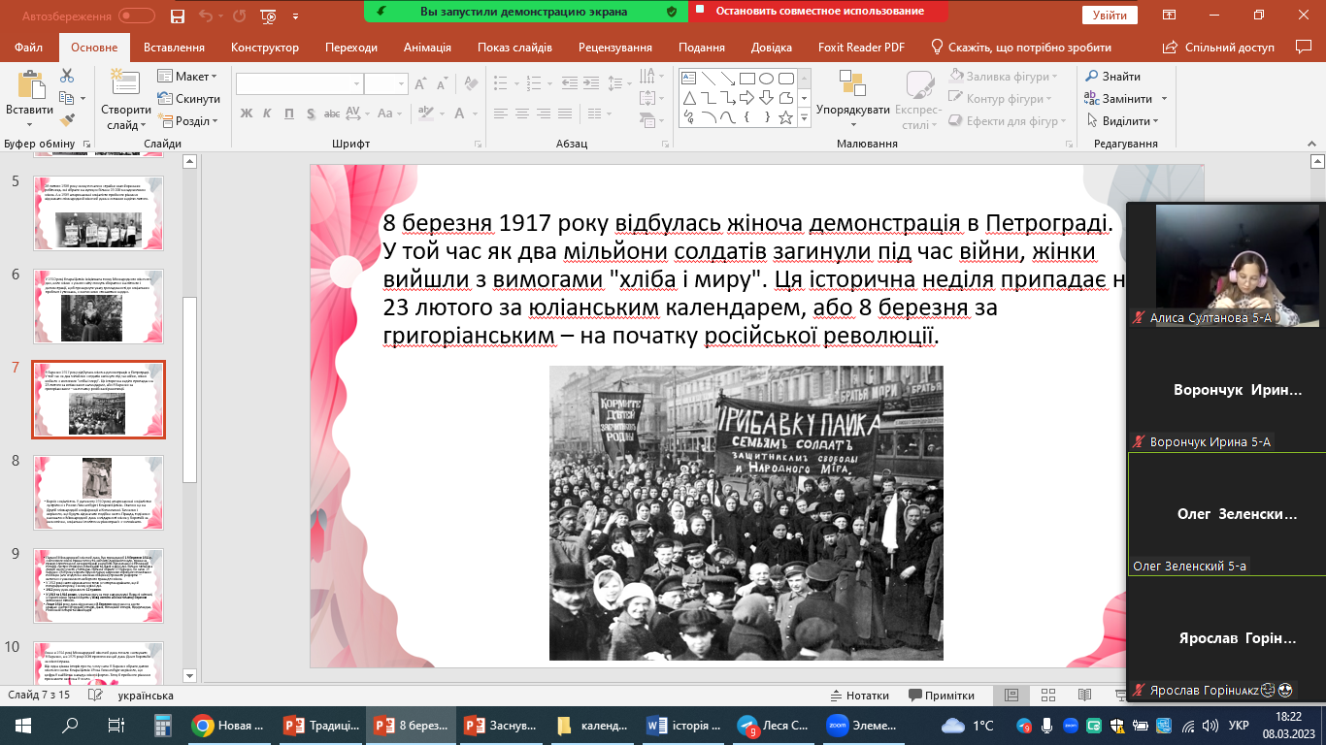The width and height of the screenshot is (1326, 745).
Task: Select slide 5 thumbnail
Action: (x=98, y=212)
